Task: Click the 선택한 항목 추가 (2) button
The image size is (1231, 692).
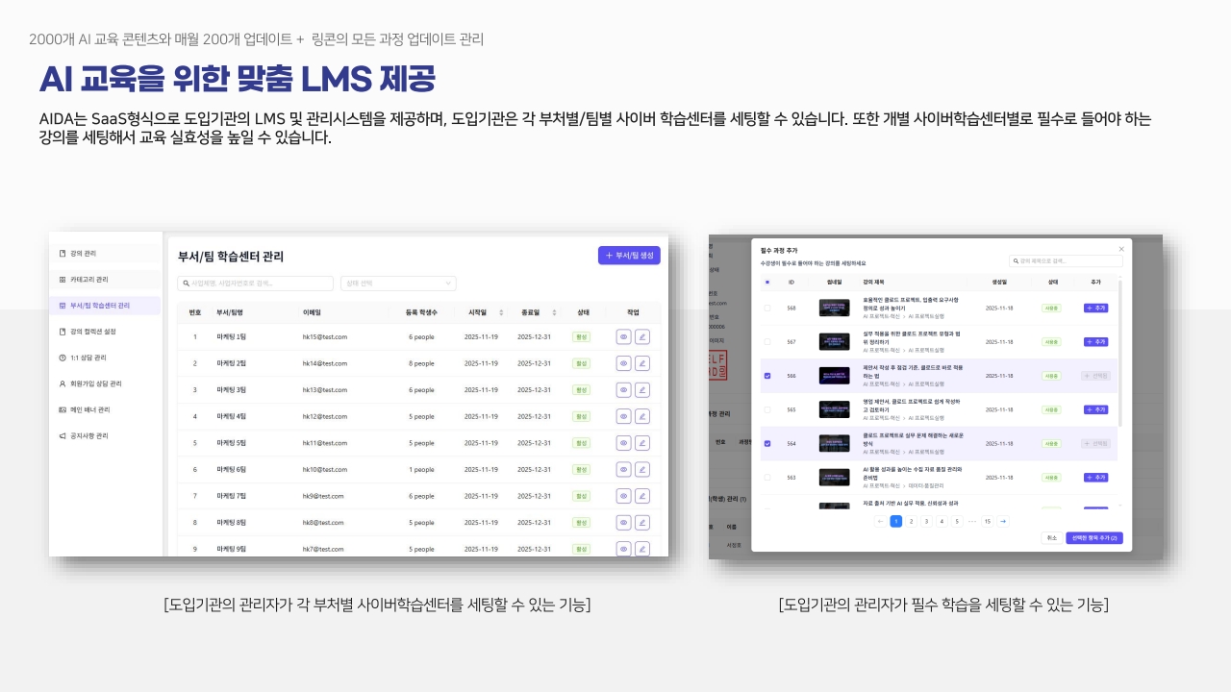Action: [1093, 538]
